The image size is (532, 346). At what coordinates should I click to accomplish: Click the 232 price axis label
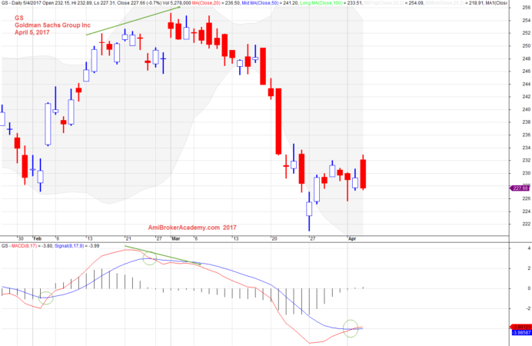(526, 161)
